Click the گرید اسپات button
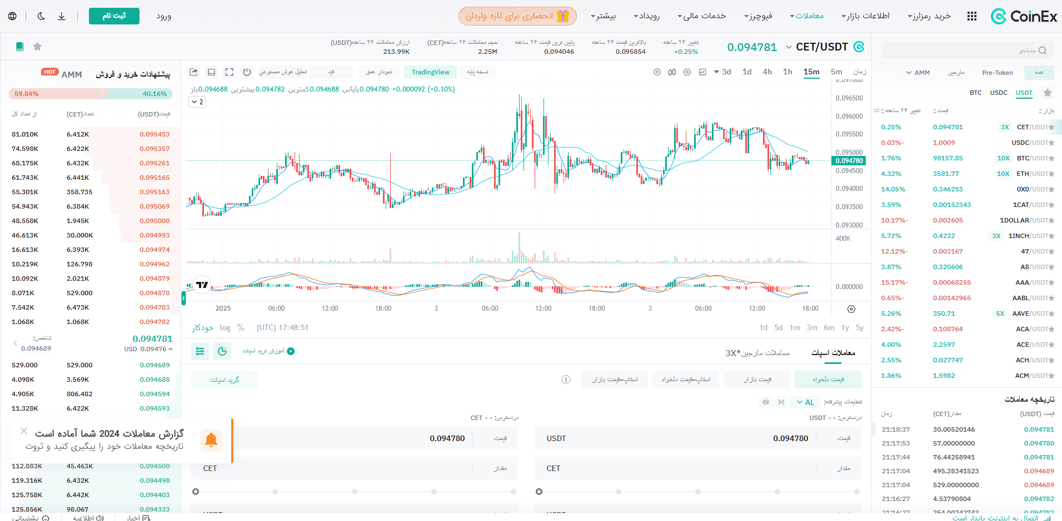This screenshot has width=1062, height=521. click(225, 380)
